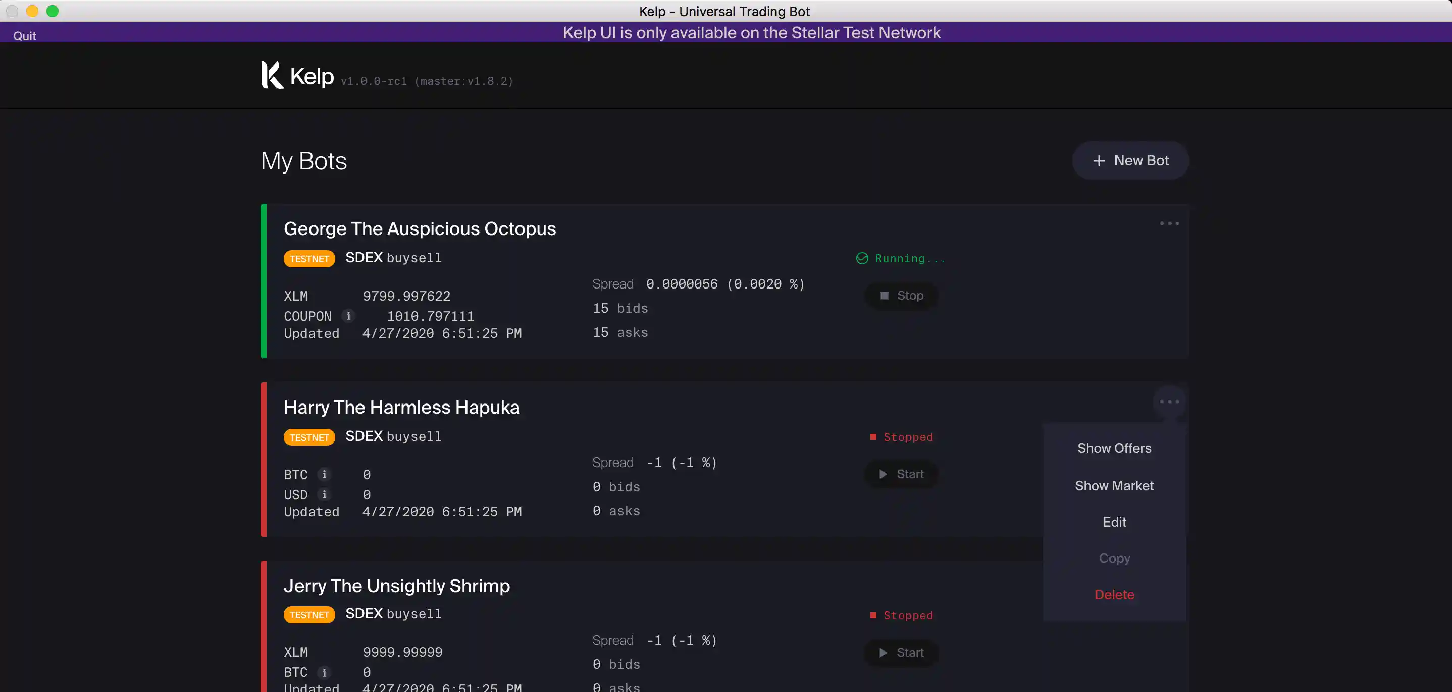
Task: Choose Edit from the context menu
Action: 1114,522
